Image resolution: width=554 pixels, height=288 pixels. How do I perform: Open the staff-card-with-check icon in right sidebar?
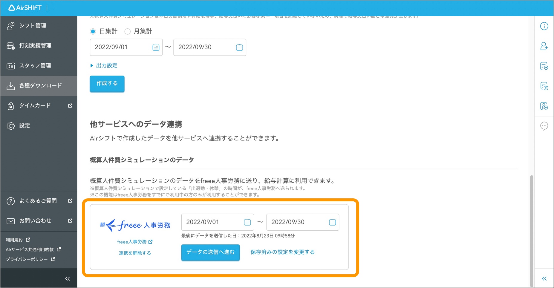click(544, 106)
